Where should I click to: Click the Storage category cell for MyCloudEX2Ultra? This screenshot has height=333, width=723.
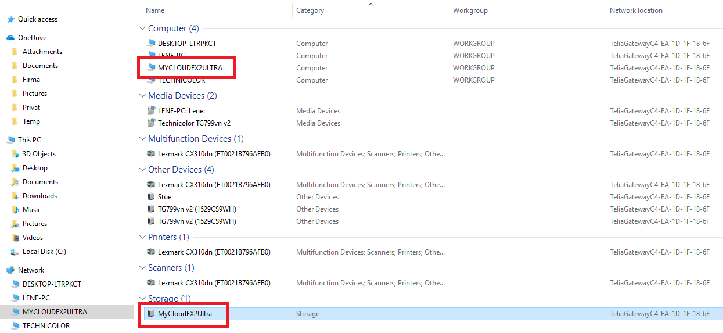click(x=308, y=314)
